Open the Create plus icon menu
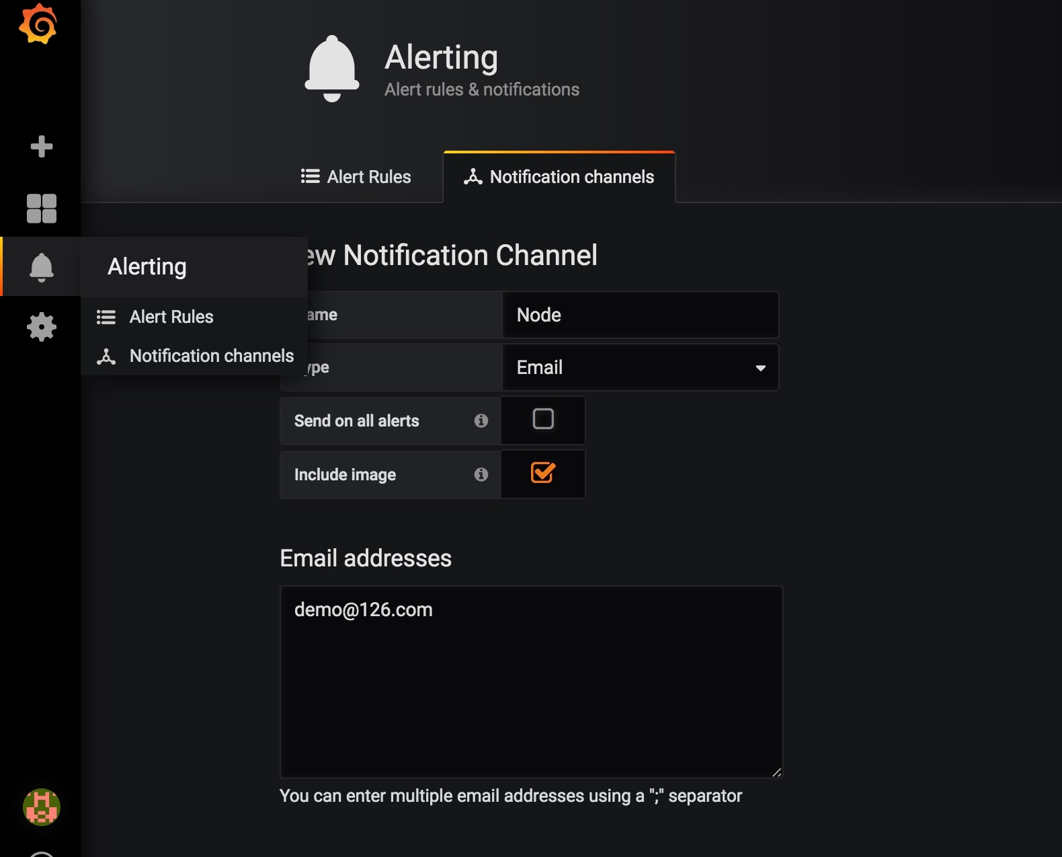The image size is (1062, 857). 42,146
